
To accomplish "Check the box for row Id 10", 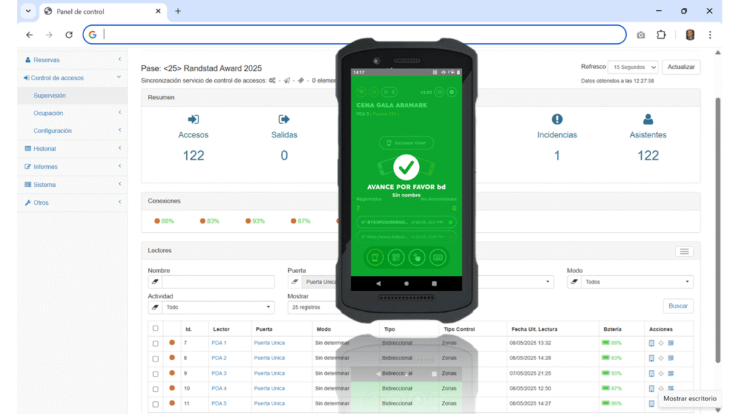I will click(x=155, y=389).
